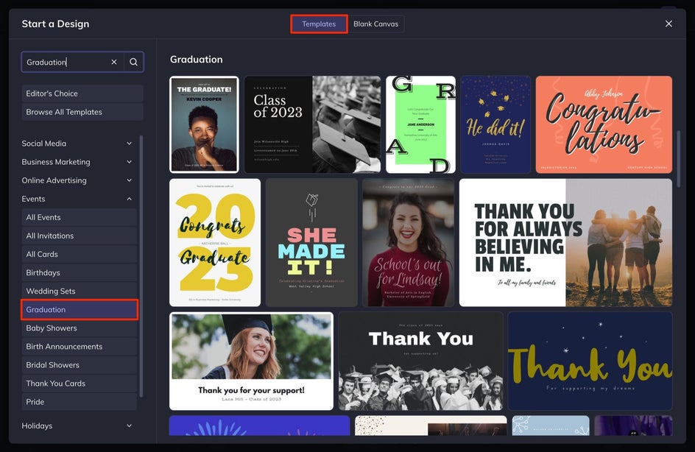Image resolution: width=695 pixels, height=452 pixels.
Task: Click the template gallery scrollbar
Action: tap(678, 159)
